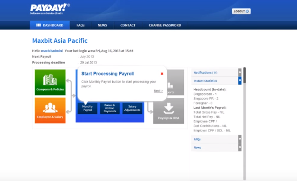Click 'Total Gross Pay - NIL' text

click(209, 112)
